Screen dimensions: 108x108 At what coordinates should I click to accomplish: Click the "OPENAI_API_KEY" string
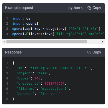click(x=83, y=29)
